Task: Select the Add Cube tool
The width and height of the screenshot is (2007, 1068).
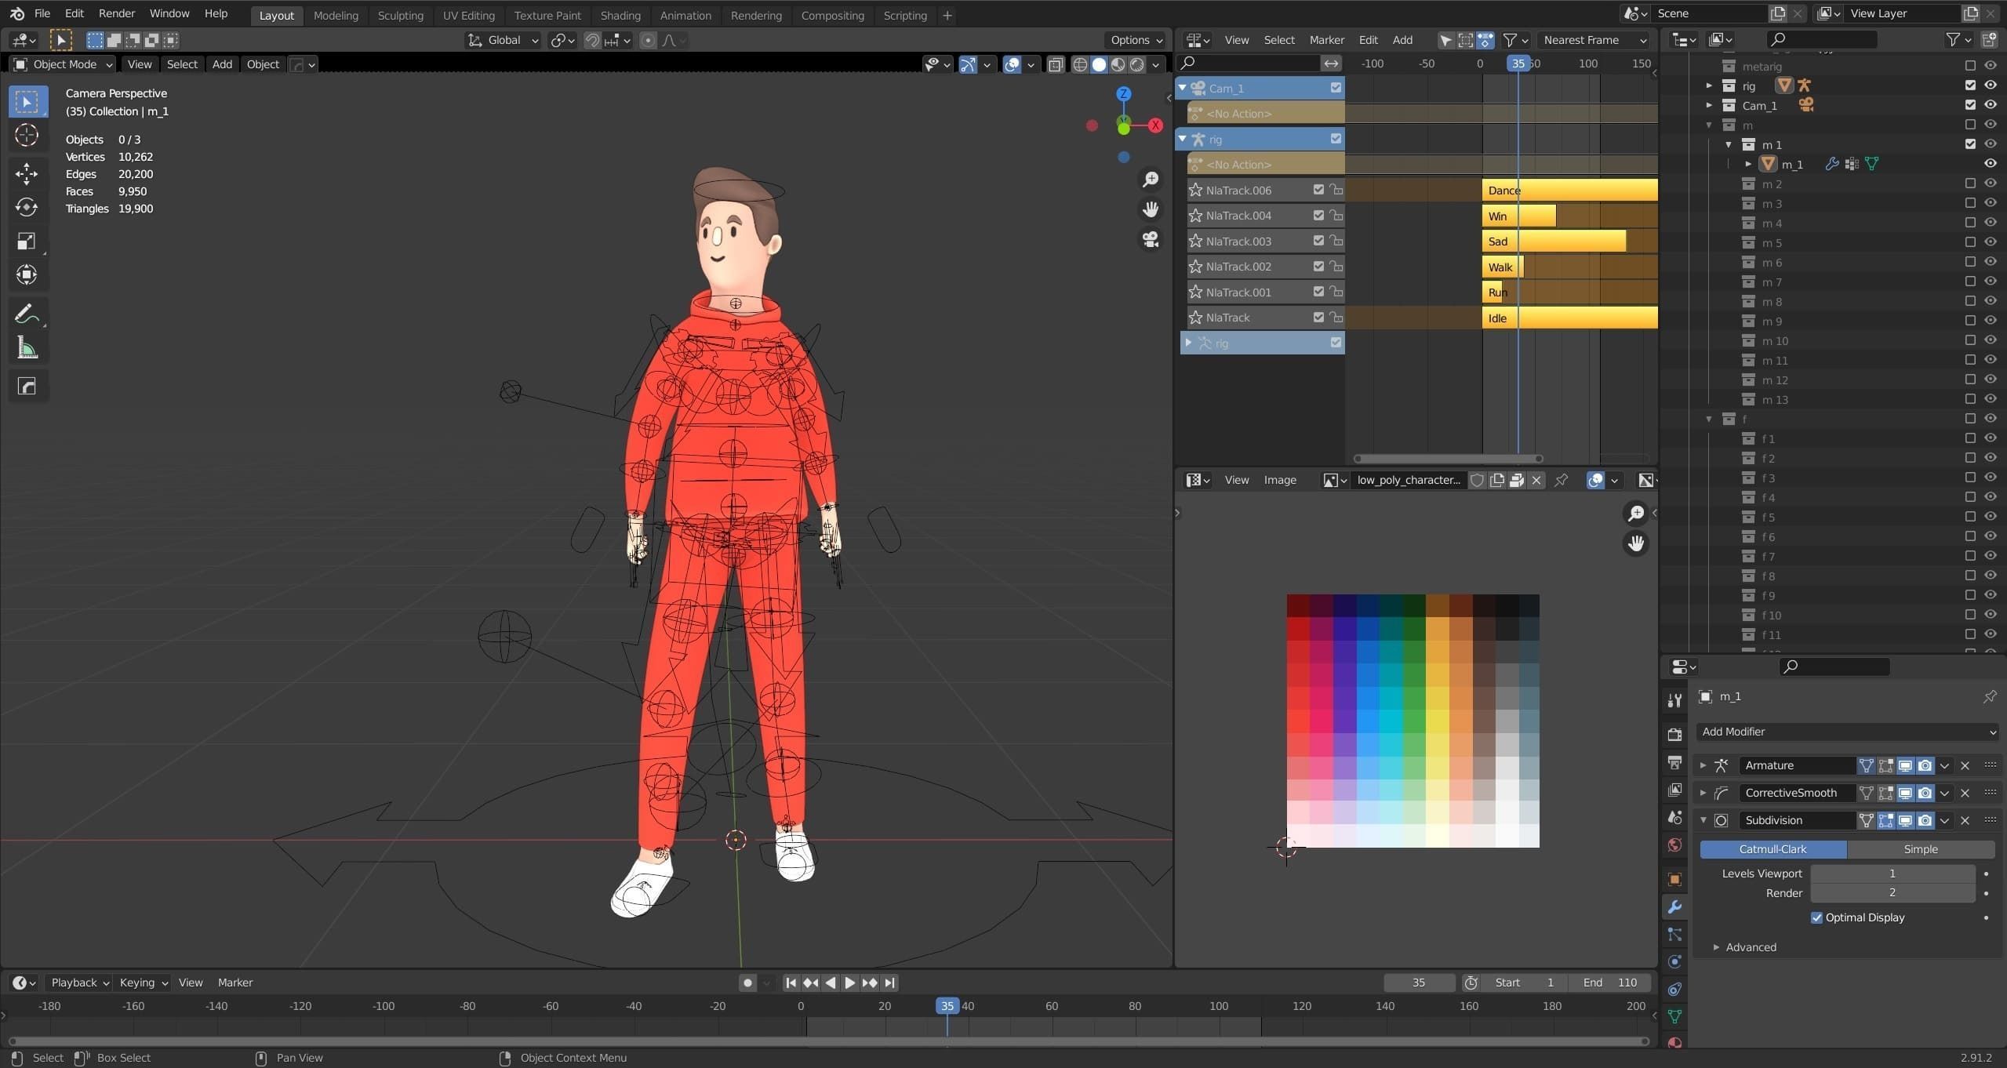Action: 27,386
